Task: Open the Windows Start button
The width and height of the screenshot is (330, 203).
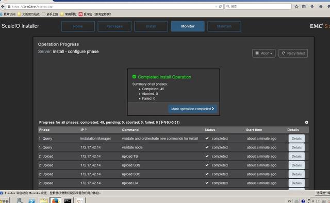Action: [5, 201]
